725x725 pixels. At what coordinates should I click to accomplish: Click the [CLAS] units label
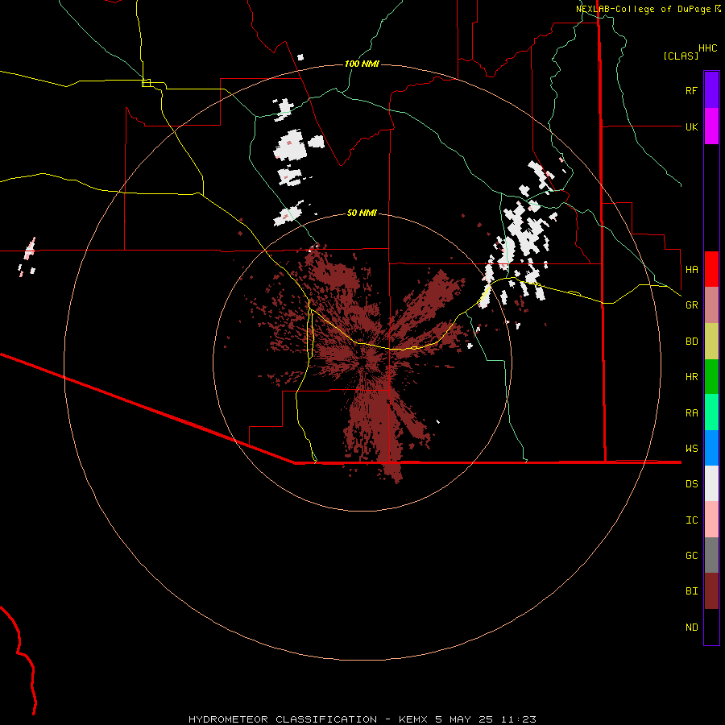[x=681, y=56]
